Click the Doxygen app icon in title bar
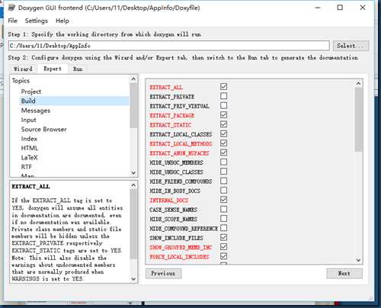 tap(11, 8)
